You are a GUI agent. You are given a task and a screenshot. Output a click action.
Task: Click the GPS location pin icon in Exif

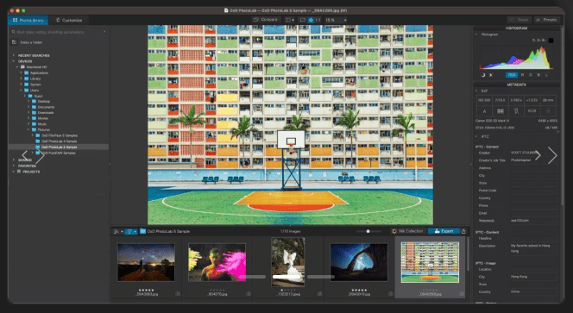(x=548, y=111)
